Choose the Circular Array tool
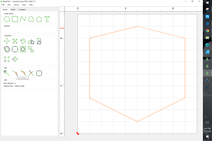 (x=15, y=59)
